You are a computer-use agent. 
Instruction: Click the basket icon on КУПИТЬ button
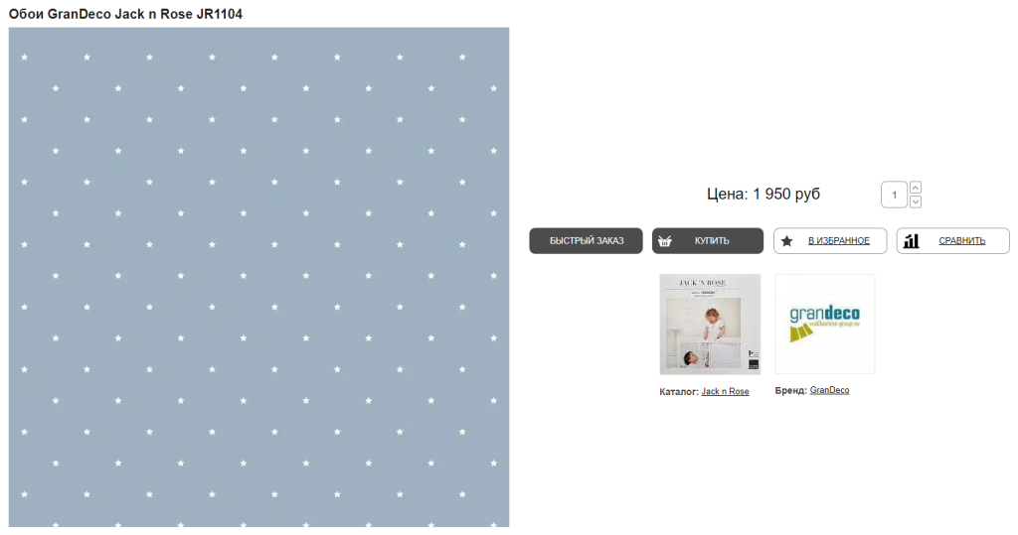coord(664,241)
